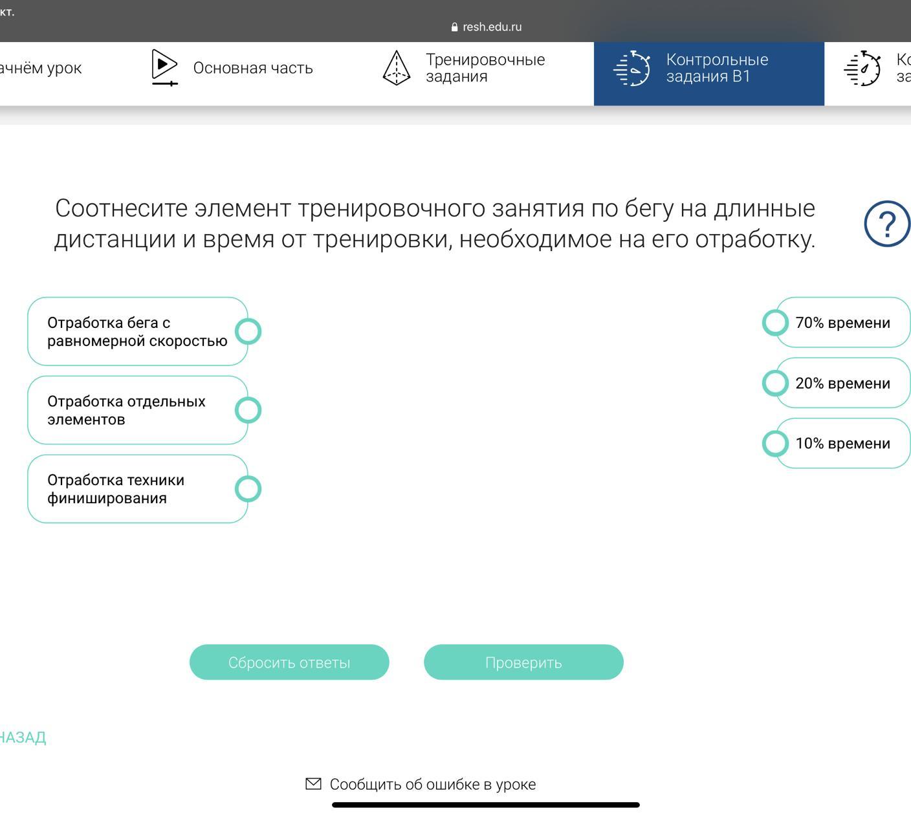Viewport: 911px width, 815px height.
Task: Open the partially visible Начнём урок tab
Action: pyautogui.click(x=41, y=68)
